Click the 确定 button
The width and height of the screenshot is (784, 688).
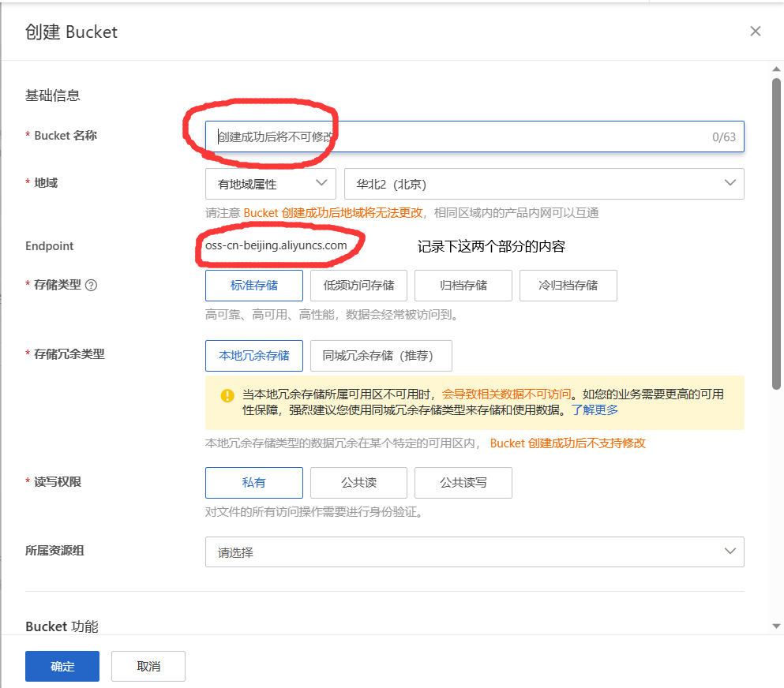point(62,666)
